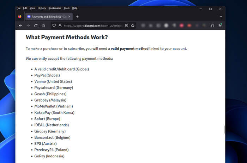Click We currently accept the following sentence

click(69, 59)
